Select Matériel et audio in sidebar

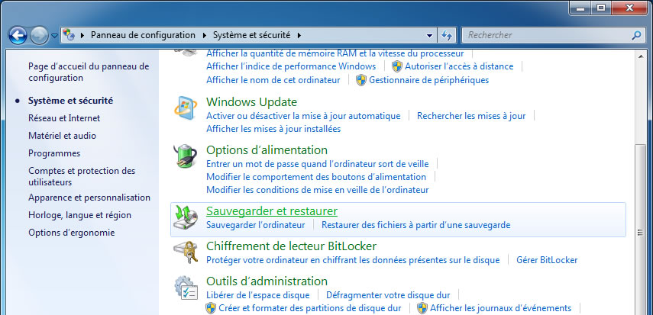pos(62,136)
